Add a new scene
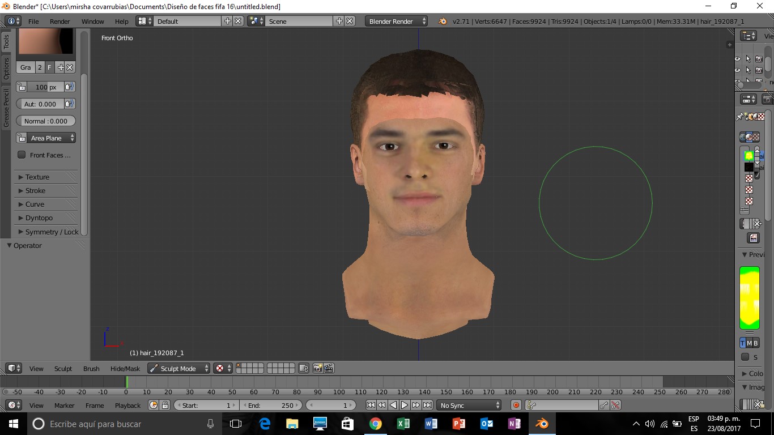Screen dimensions: 774x435 click(x=339, y=21)
